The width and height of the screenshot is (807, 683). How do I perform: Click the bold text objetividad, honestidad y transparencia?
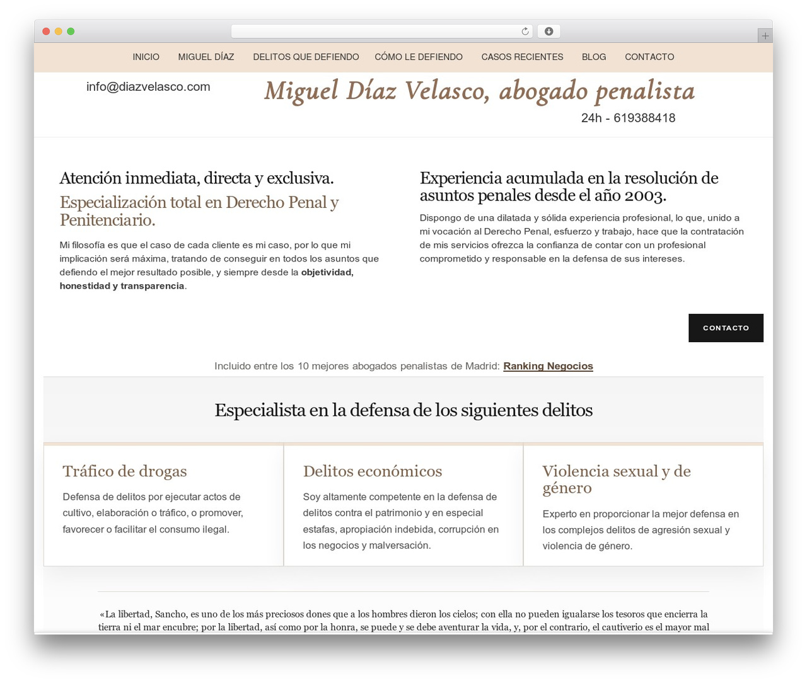(206, 279)
